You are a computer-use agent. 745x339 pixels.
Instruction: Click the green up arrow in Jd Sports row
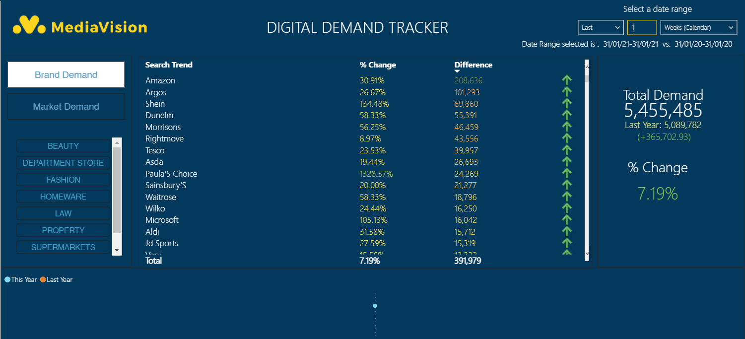point(566,243)
